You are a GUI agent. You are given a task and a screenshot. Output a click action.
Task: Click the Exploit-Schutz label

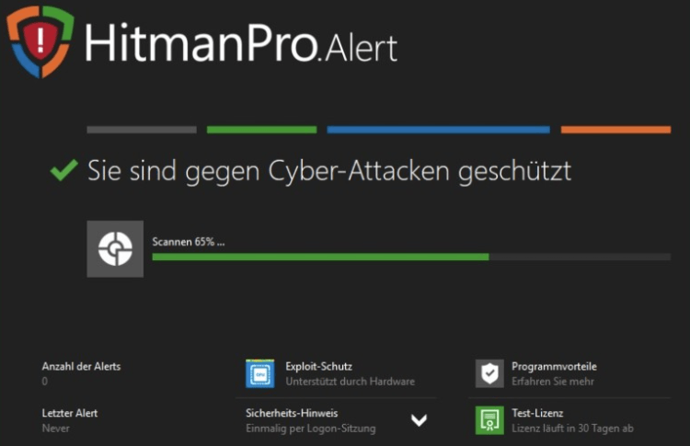pyautogui.click(x=318, y=366)
